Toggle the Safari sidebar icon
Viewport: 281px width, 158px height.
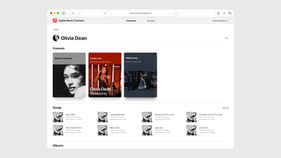[x=64, y=13]
